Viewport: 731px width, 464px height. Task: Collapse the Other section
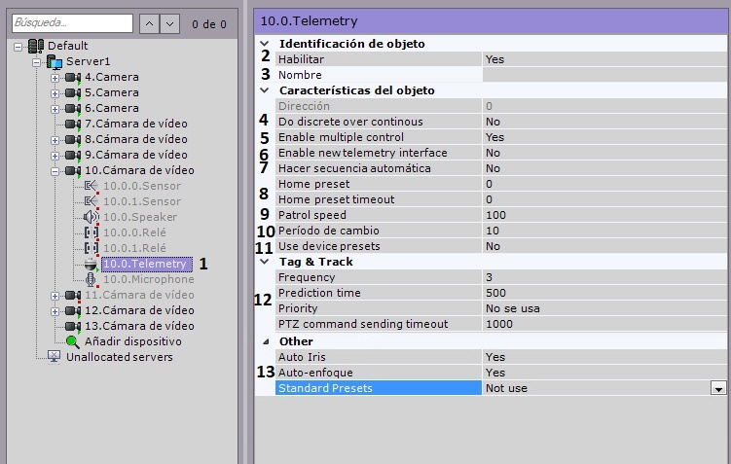pos(266,341)
